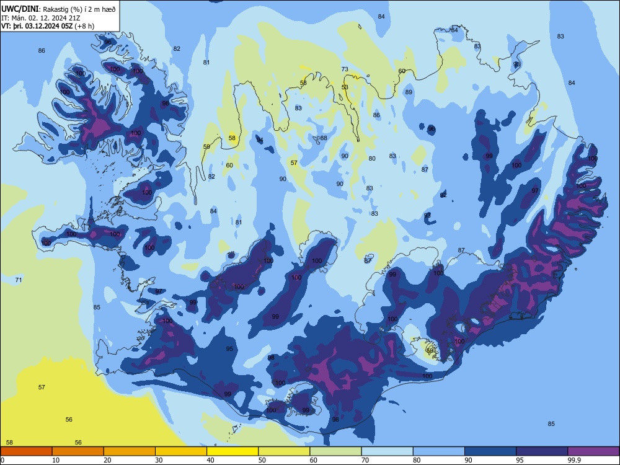Viewport: 620px width, 465px height.
Task: Click the purple above-99.9 legend swatch
Action: pos(593,451)
